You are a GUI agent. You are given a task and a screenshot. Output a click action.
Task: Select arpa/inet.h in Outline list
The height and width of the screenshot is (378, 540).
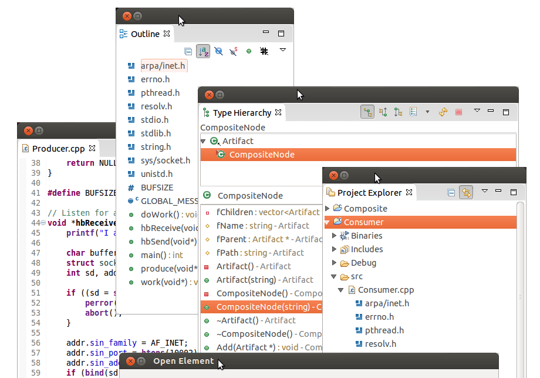[163, 65]
